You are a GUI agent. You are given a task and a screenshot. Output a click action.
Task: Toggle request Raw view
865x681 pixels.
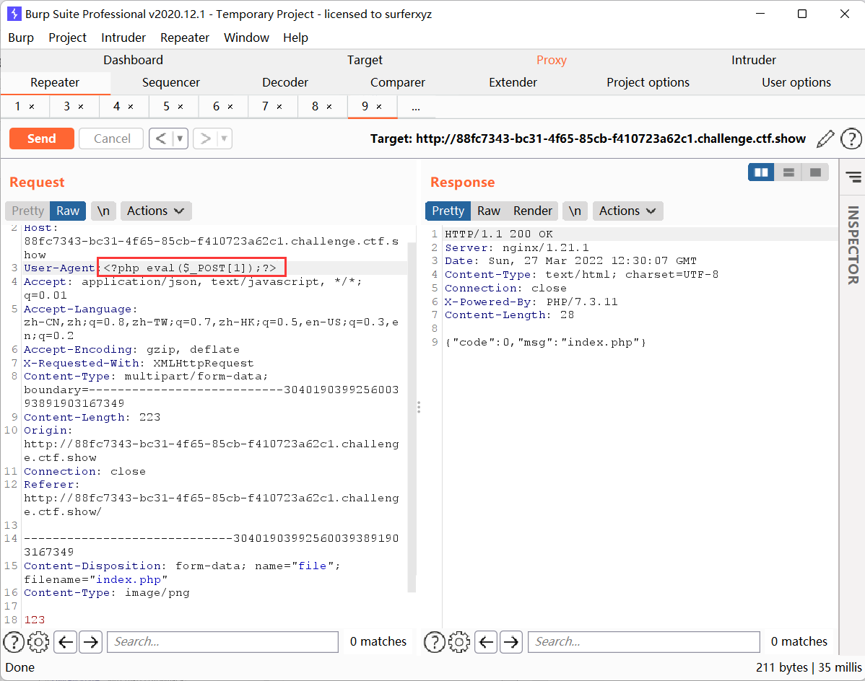[68, 211]
